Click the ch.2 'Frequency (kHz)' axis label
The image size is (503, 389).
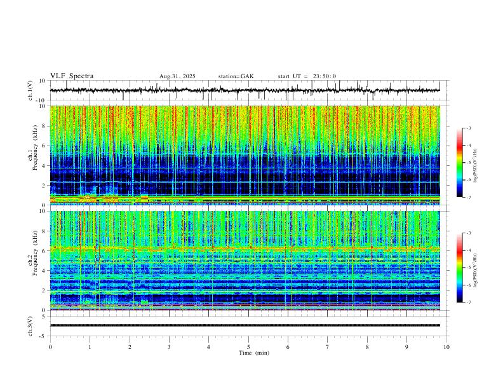pos(36,252)
